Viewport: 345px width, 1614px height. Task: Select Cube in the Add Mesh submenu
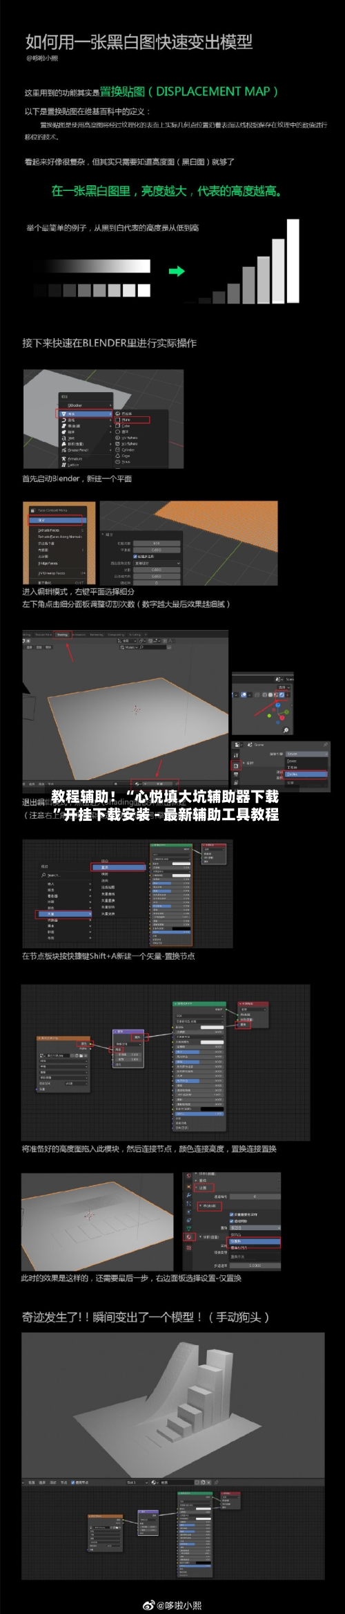click(126, 426)
